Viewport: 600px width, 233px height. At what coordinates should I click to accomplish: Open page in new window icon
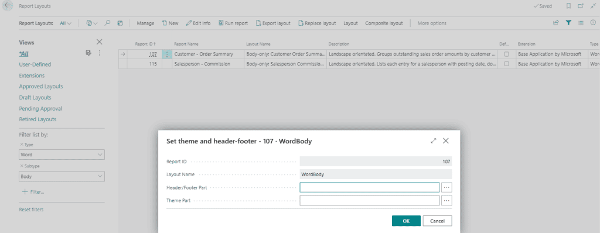[x=581, y=6]
